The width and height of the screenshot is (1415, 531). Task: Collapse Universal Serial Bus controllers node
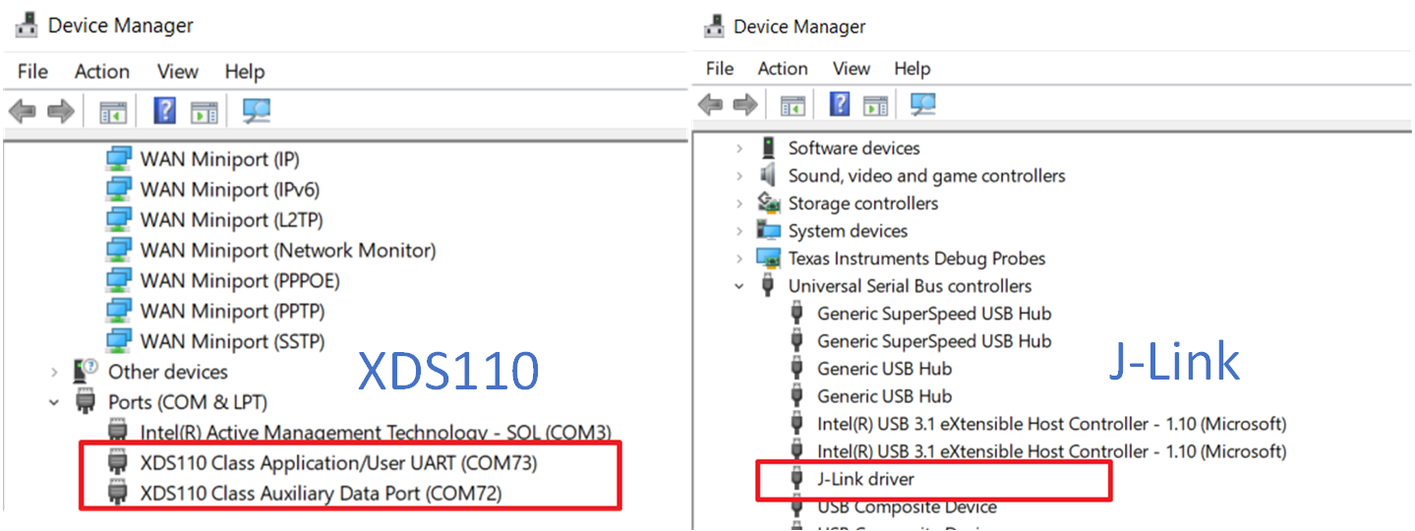pos(738,286)
